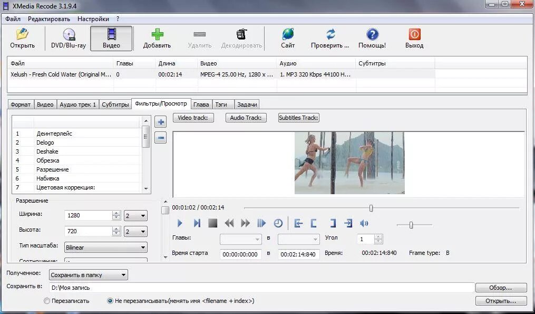Image resolution: width=535 pixels, height=314 pixels.
Task: Expand the Тип масштаба Bilinear dropdown
Action: tap(106, 248)
